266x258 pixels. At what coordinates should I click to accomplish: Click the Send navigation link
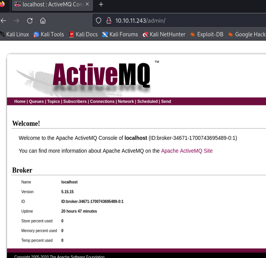tap(166, 101)
